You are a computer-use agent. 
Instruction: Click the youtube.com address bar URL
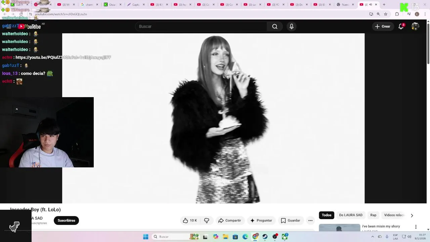click(x=61, y=14)
